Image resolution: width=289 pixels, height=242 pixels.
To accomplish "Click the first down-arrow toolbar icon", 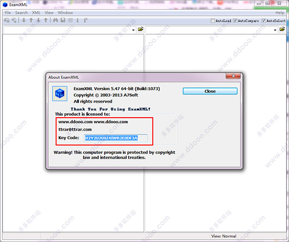I will point(24,20).
